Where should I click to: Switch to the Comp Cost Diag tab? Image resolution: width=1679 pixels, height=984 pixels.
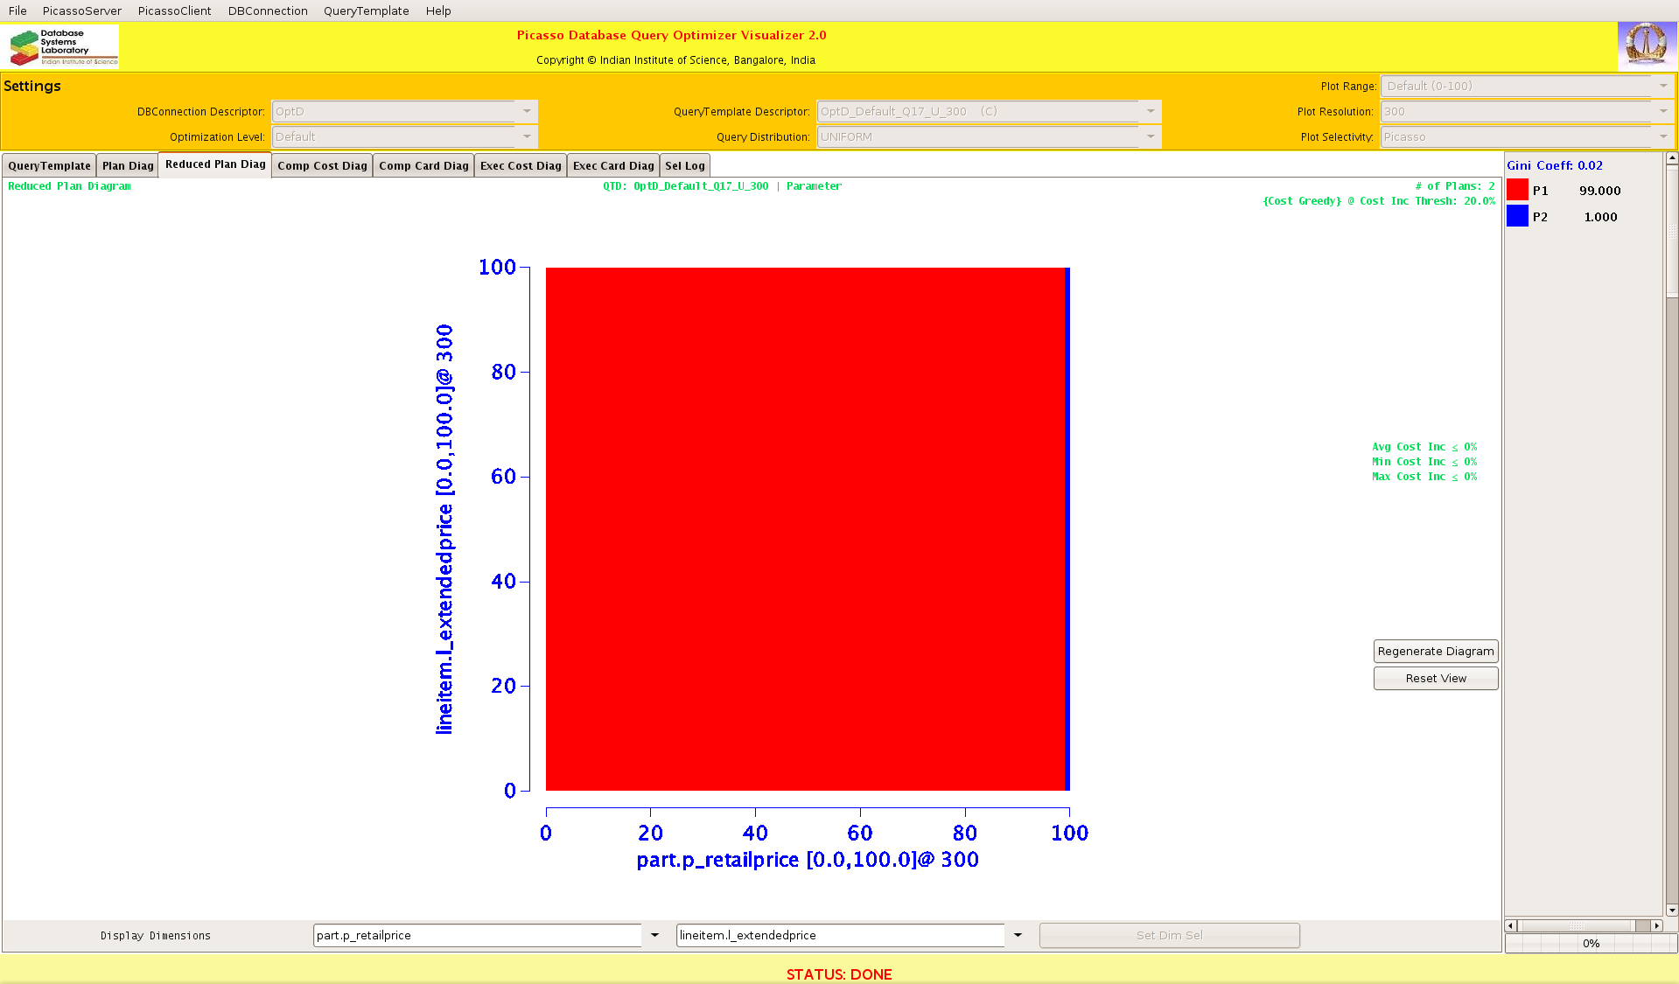[x=322, y=165]
